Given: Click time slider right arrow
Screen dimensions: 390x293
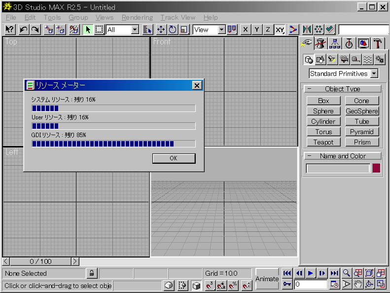Looking at the screenshot, I should tap(75, 261).
